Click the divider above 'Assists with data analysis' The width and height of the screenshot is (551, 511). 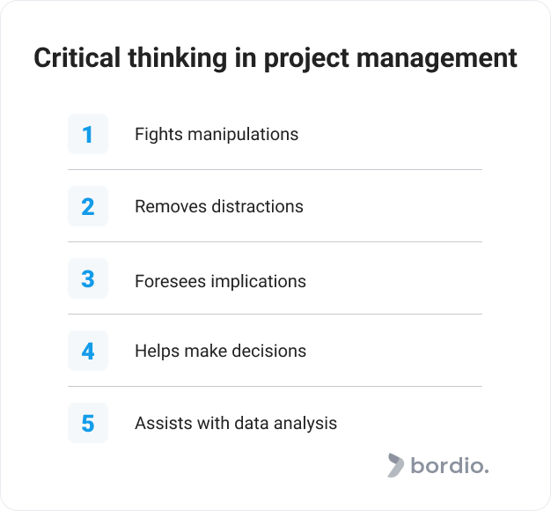point(275,387)
